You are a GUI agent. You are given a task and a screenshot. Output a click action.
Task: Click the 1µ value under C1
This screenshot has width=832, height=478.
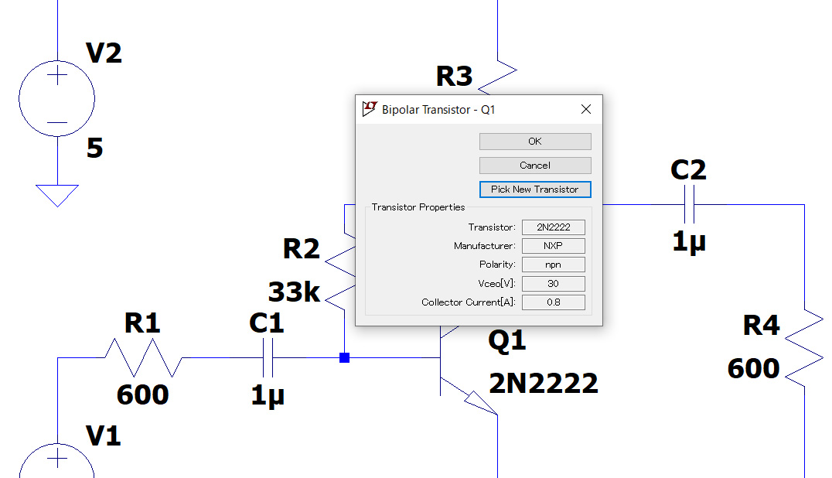268,395
